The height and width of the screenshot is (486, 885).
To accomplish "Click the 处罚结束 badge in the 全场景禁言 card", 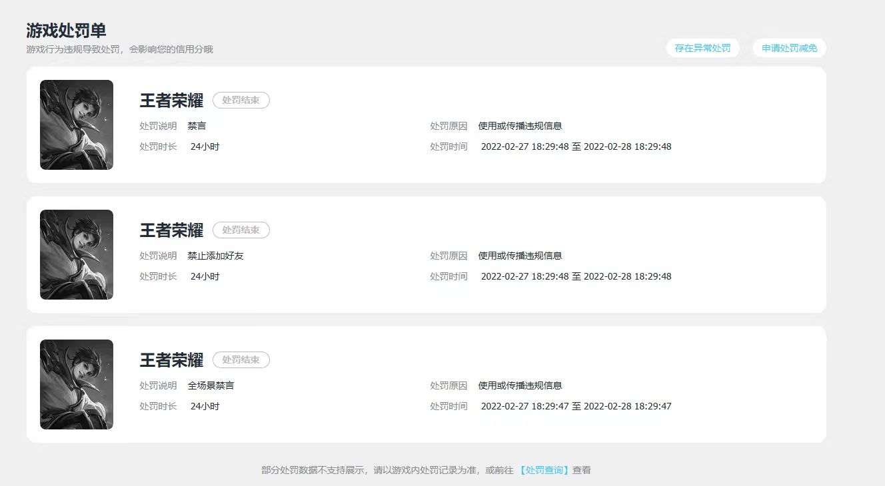I will click(x=241, y=360).
